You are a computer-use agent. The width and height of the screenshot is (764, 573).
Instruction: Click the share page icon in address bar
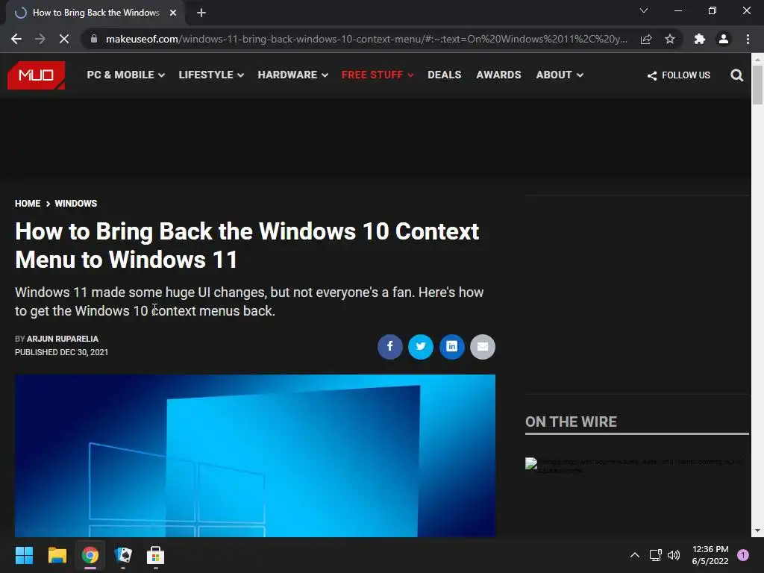coord(646,39)
